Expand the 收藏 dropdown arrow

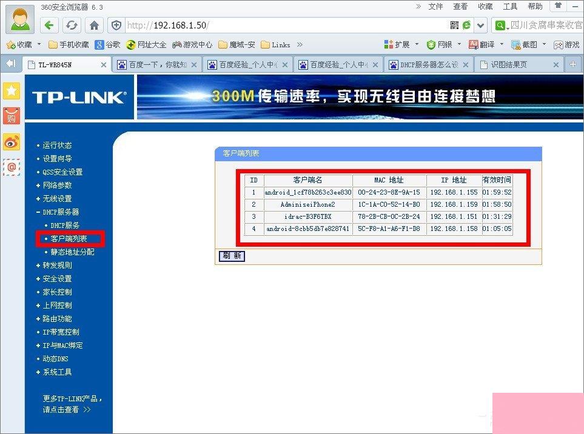click(x=39, y=44)
